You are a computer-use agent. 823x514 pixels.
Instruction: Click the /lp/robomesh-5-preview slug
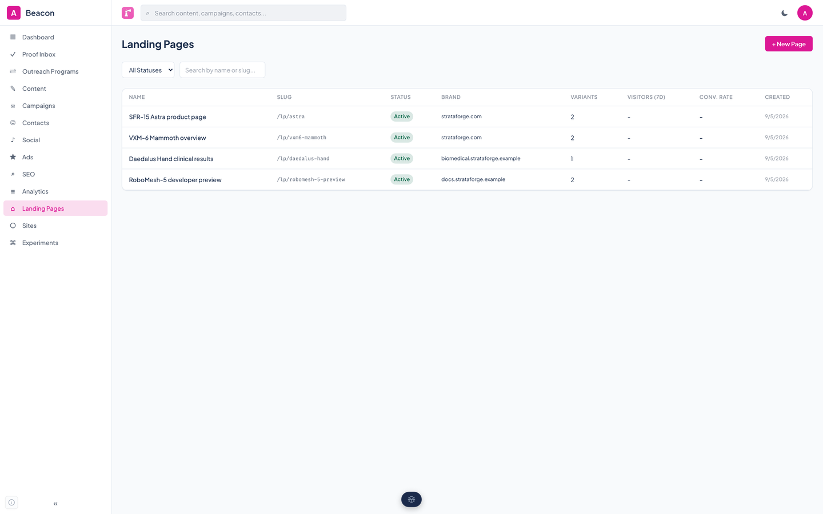(x=311, y=179)
